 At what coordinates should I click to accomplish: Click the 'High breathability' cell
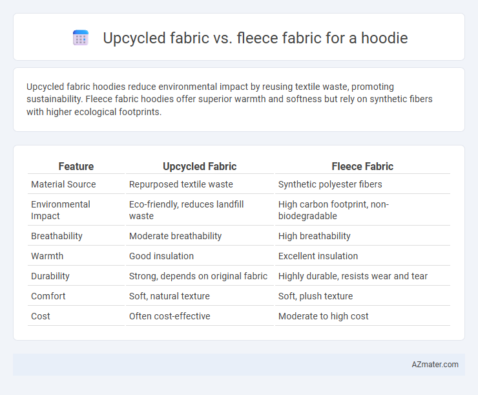coord(315,236)
